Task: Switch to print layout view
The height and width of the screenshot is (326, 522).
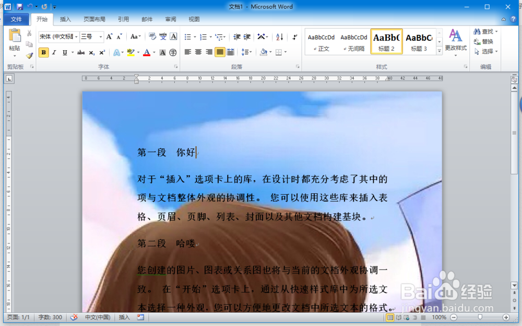Action: point(390,317)
